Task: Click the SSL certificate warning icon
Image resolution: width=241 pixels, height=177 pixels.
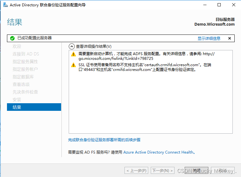Action: coord(73,65)
